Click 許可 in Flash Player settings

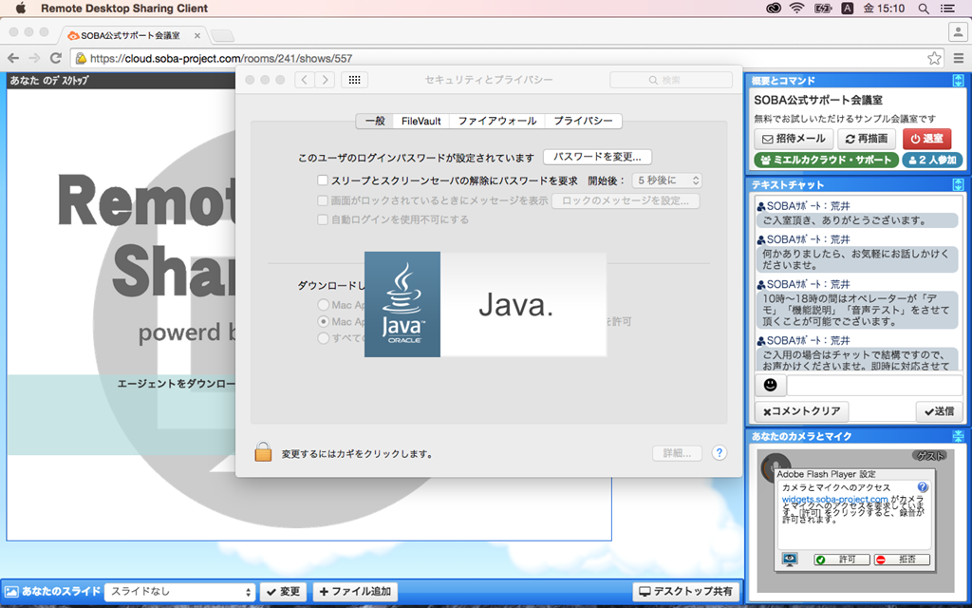tap(842, 560)
